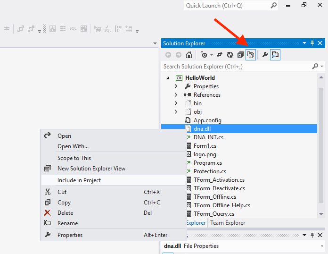Viewport: 328px width, 254px height.
Task: Click the Bring to Front toolbar icon
Action: [21, 28]
